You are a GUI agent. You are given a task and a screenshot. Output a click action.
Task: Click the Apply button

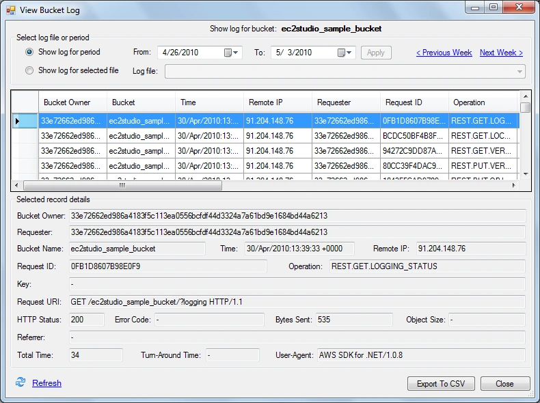[376, 53]
